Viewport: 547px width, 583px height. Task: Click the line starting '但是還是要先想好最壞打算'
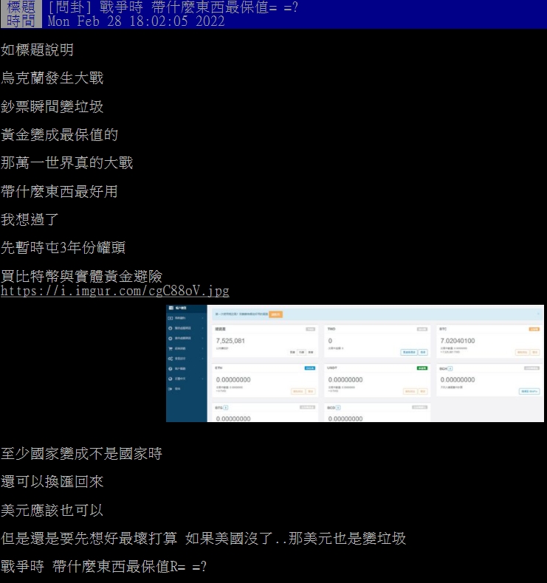[x=204, y=539]
